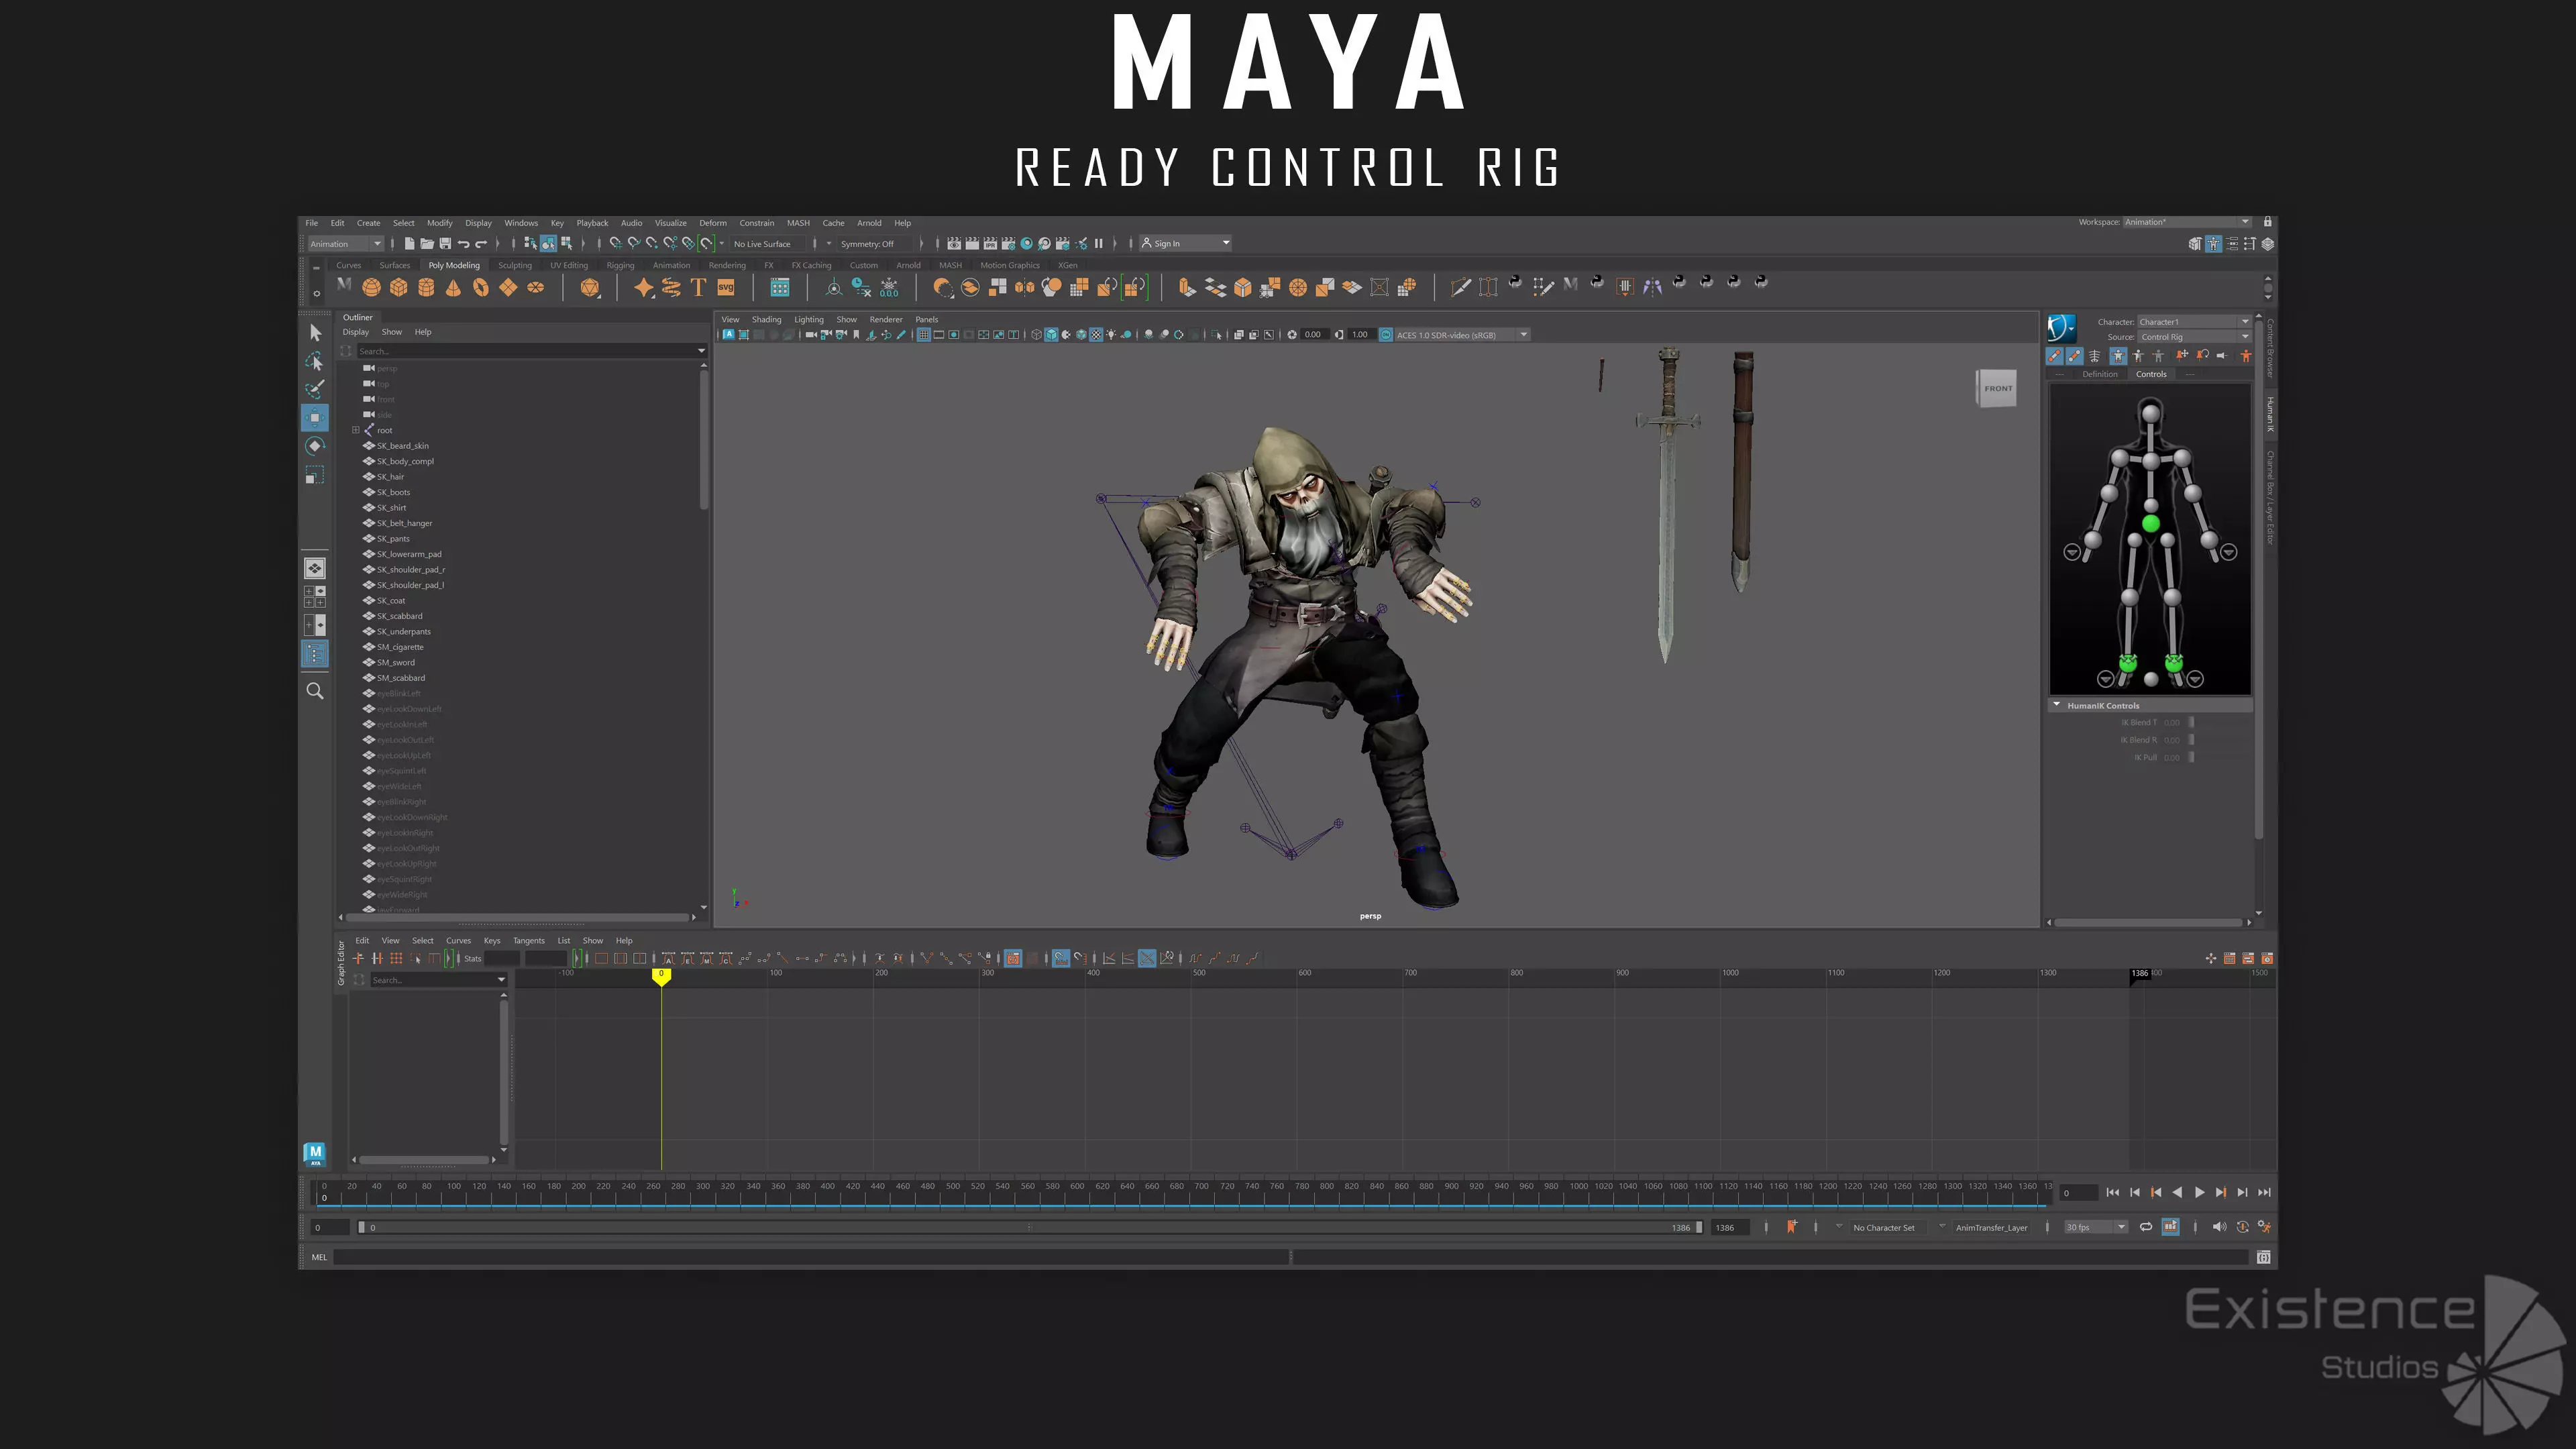Select the Paint Selection tool in toolbox
Viewport: 2576px width, 1449px height.
tap(315, 389)
